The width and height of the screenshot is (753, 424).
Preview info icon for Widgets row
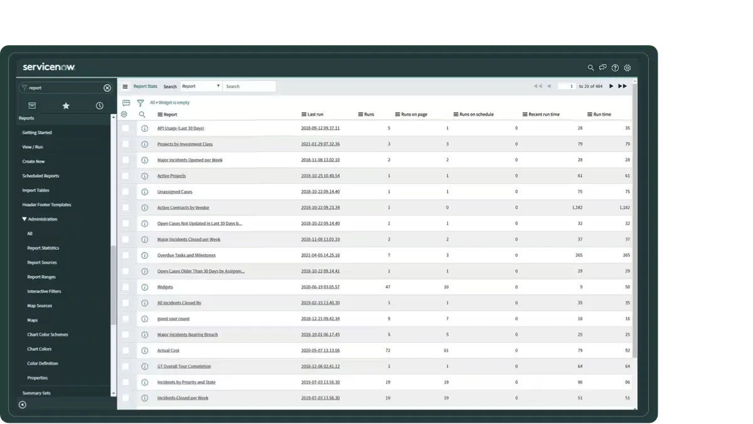[x=144, y=287]
